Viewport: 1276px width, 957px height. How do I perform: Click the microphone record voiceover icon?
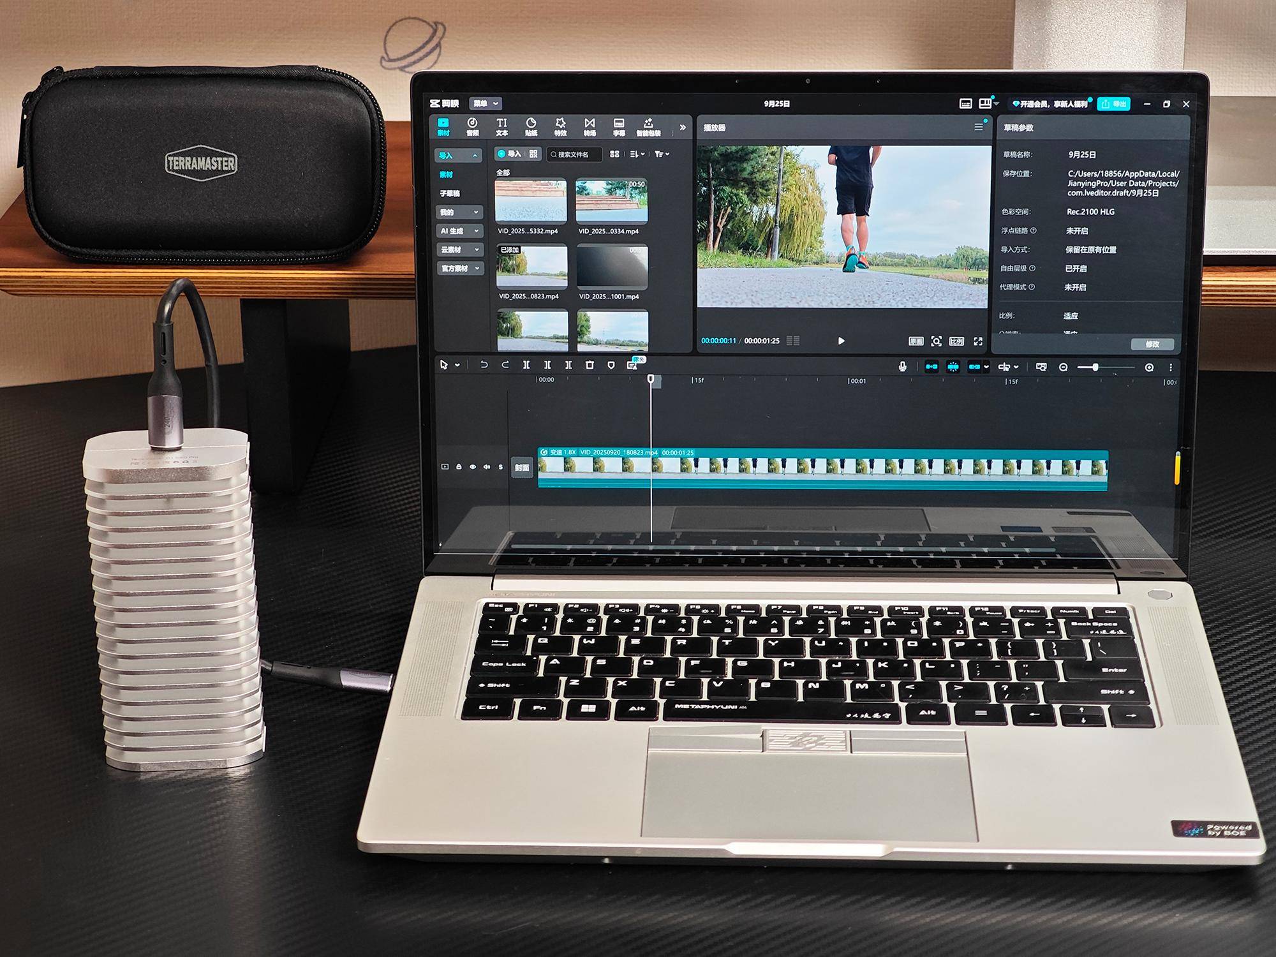pyautogui.click(x=902, y=367)
